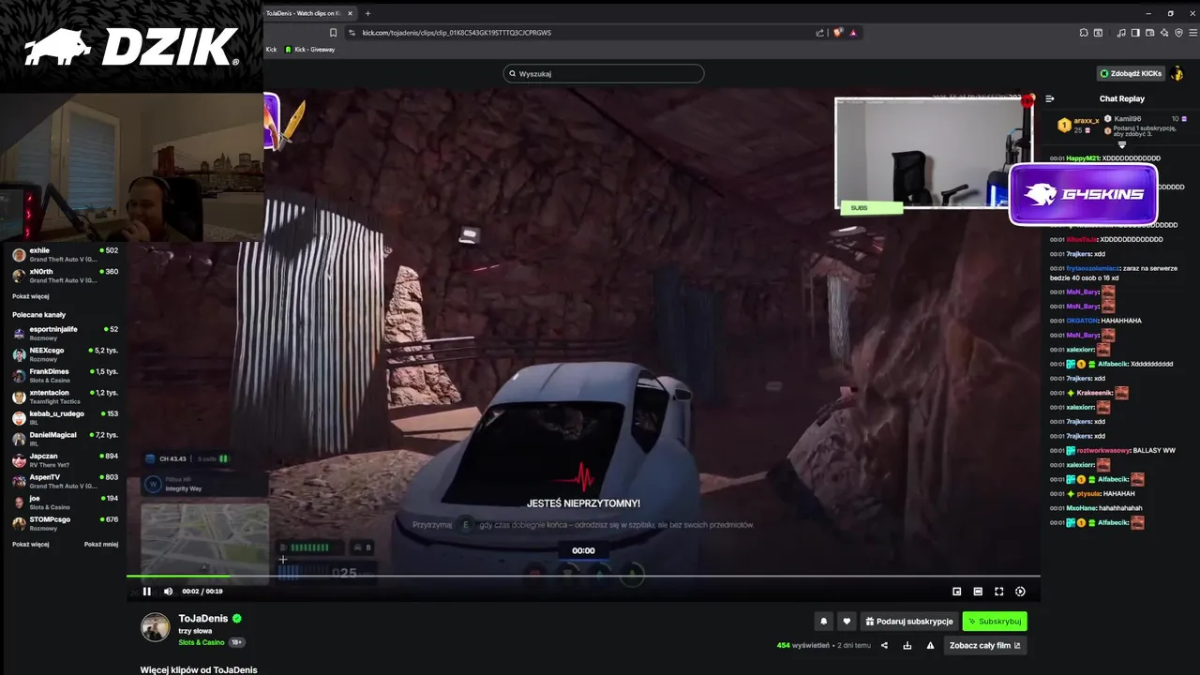
Task: Open the xN0rth channel in sidebar
Action: 66,276
